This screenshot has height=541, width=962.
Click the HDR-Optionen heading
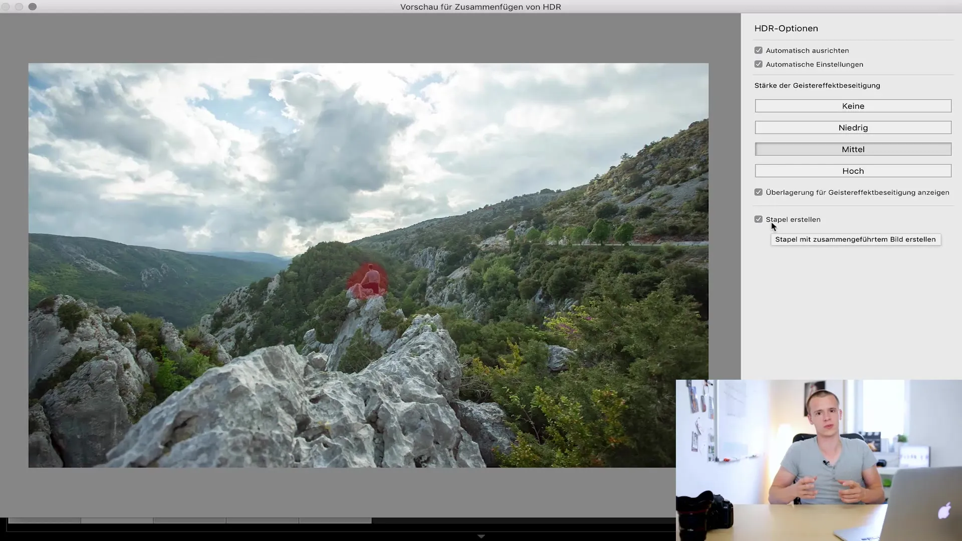point(786,29)
